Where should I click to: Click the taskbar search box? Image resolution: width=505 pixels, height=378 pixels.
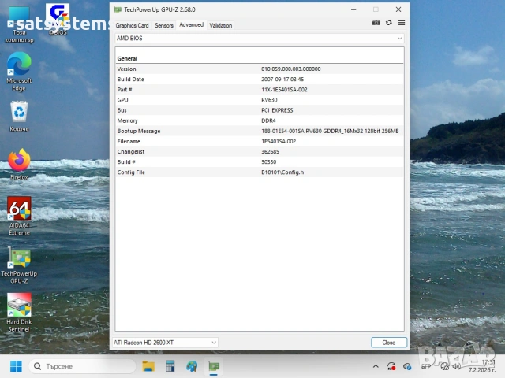click(x=80, y=366)
